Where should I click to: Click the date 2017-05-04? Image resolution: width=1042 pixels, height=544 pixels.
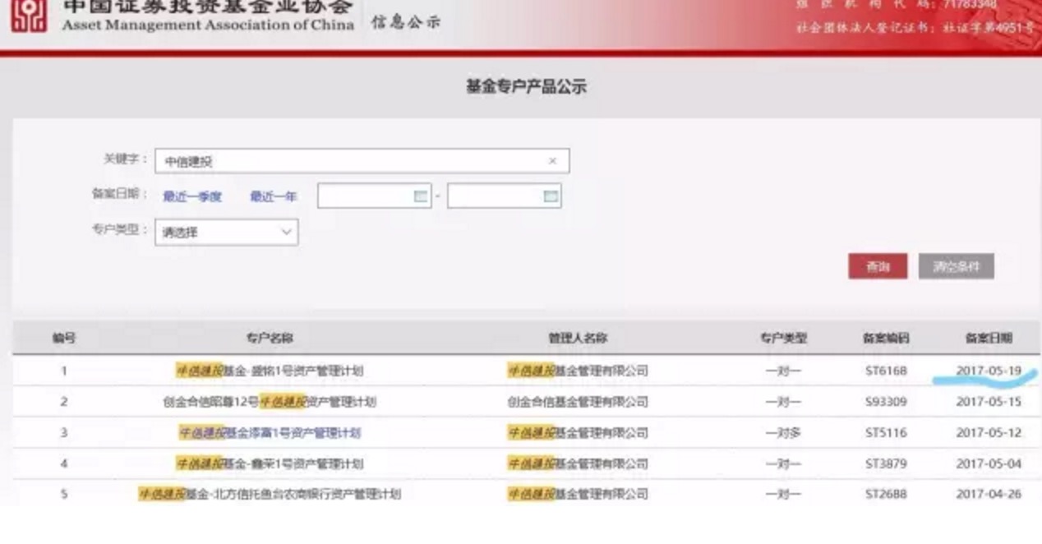pos(989,463)
